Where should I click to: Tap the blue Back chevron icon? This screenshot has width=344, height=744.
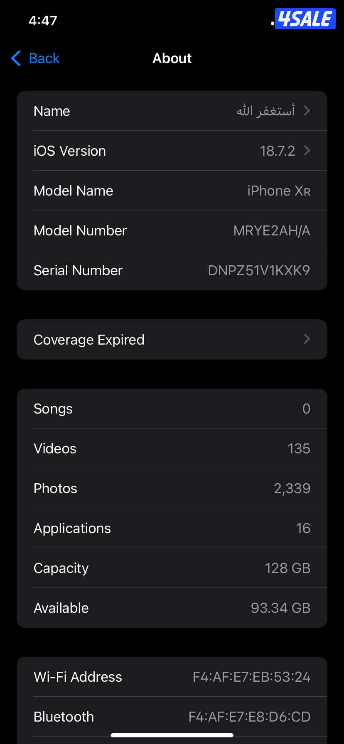pos(16,59)
